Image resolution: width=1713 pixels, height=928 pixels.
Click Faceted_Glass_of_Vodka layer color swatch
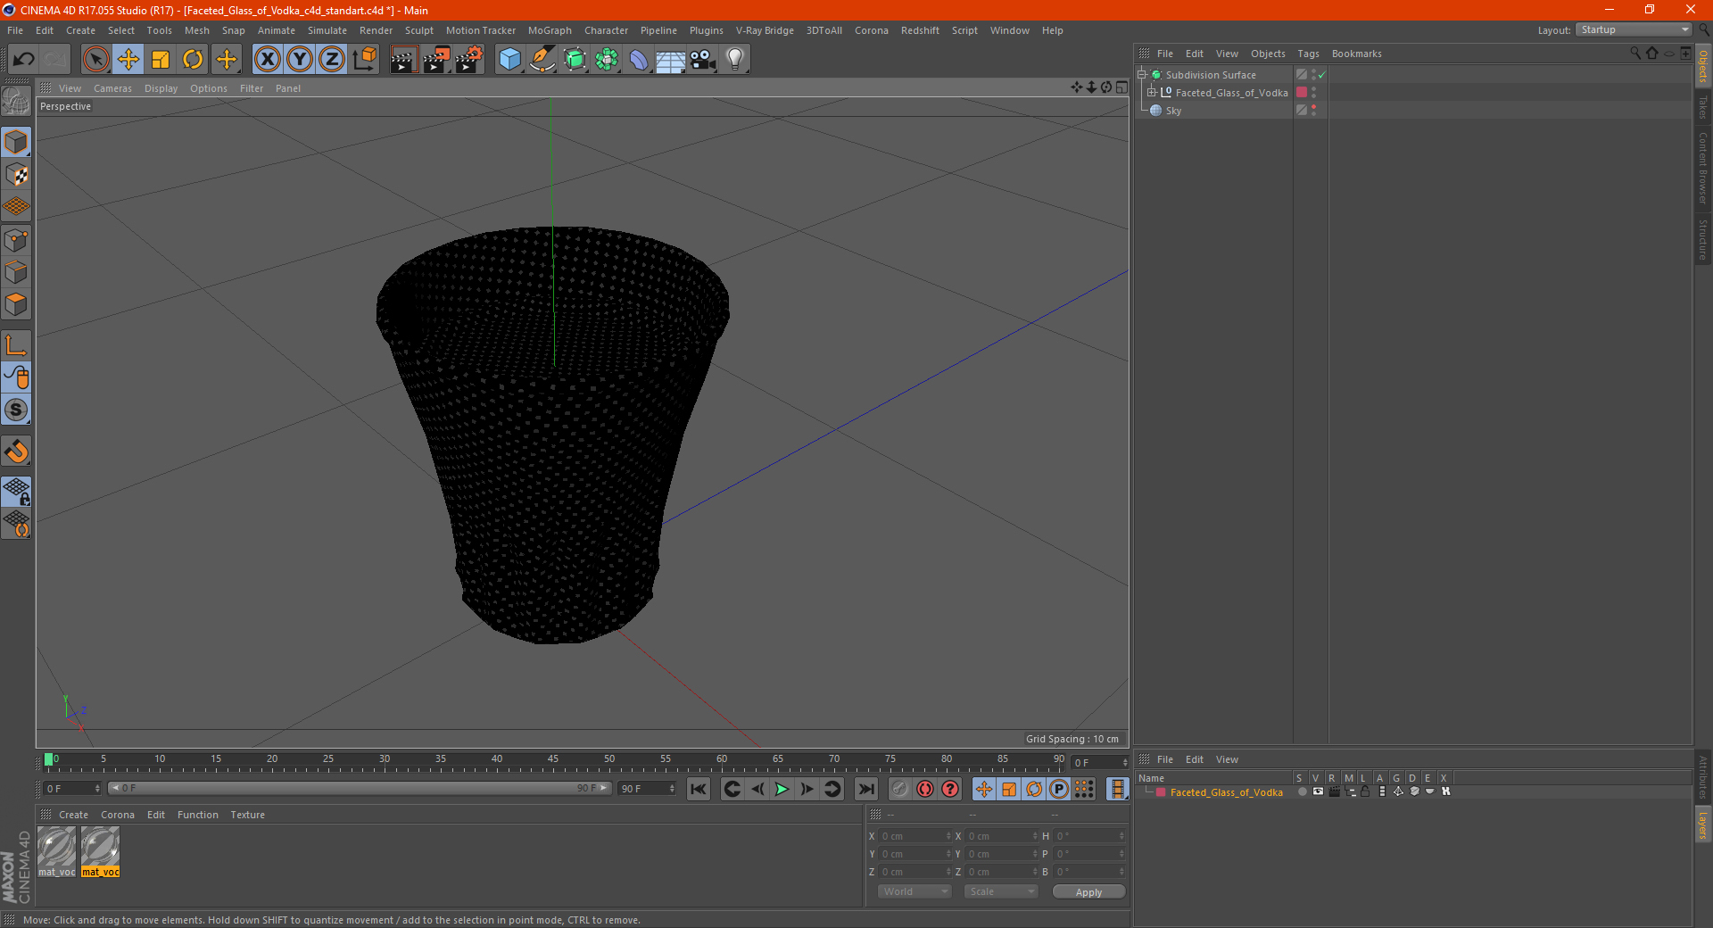coord(1302,93)
